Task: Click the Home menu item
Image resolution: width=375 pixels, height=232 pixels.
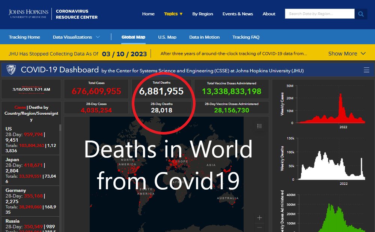Action: [x=148, y=13]
